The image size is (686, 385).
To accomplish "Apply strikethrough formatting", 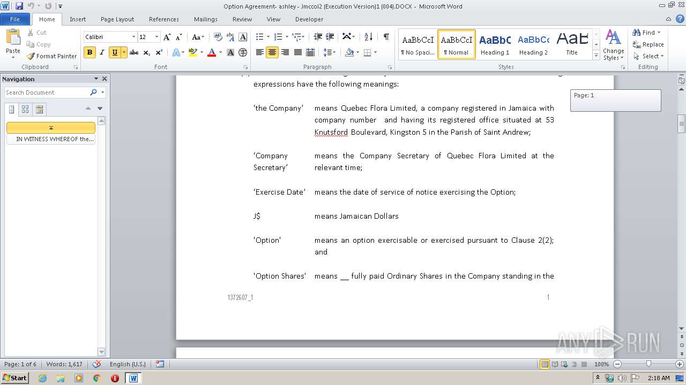I will pos(134,52).
